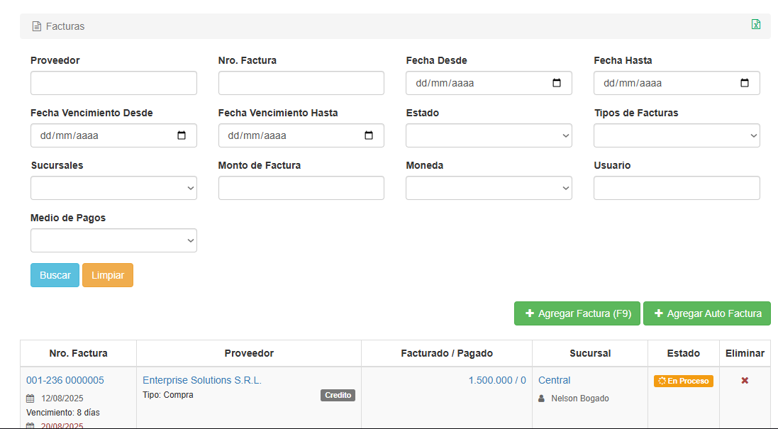Open Fecha Desde calendar picker icon
Viewport: 778px width, 429px height.
coord(557,83)
